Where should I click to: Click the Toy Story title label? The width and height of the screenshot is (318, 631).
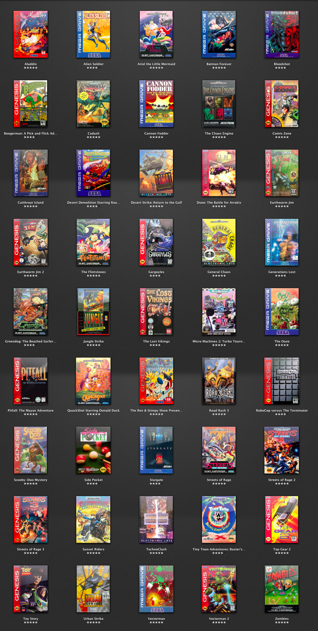pyautogui.click(x=31, y=619)
